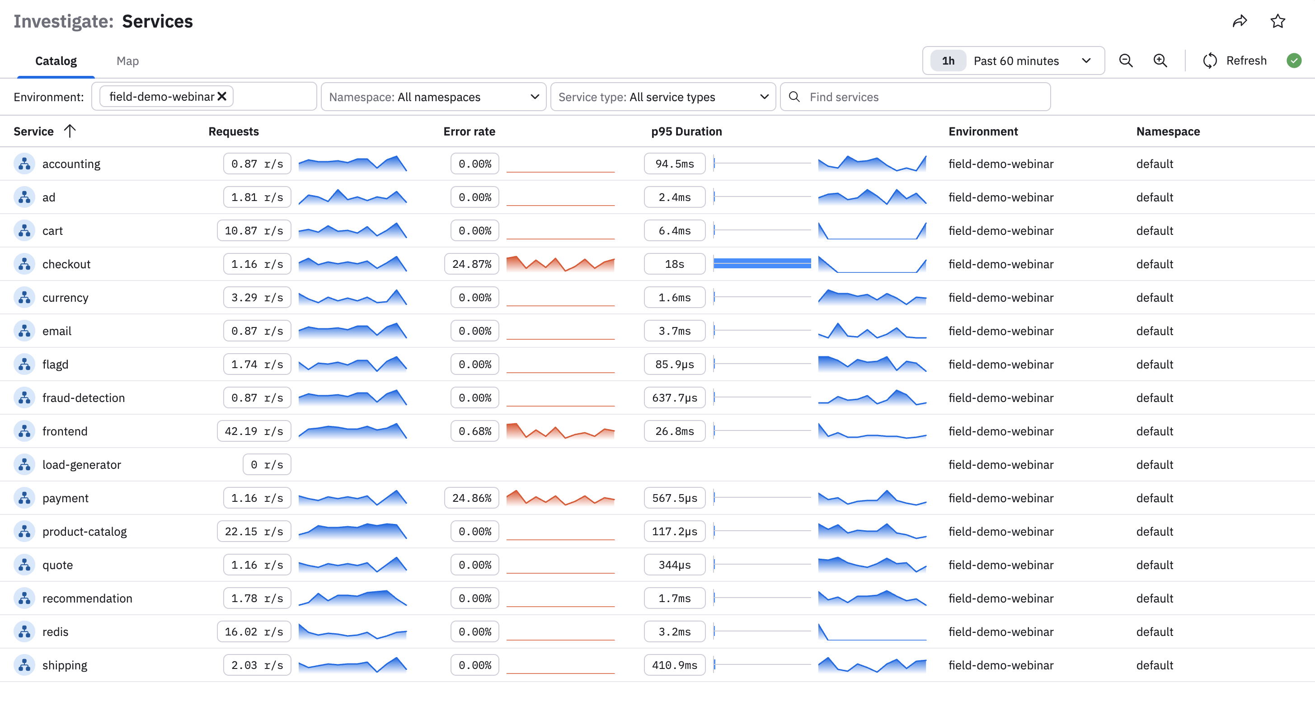Click the Refresh circular arrows icon

(1210, 61)
